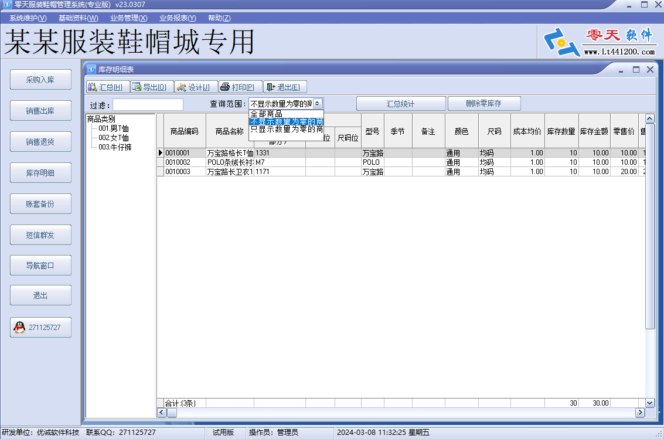Click the 退出 exit door icon

coord(271,87)
